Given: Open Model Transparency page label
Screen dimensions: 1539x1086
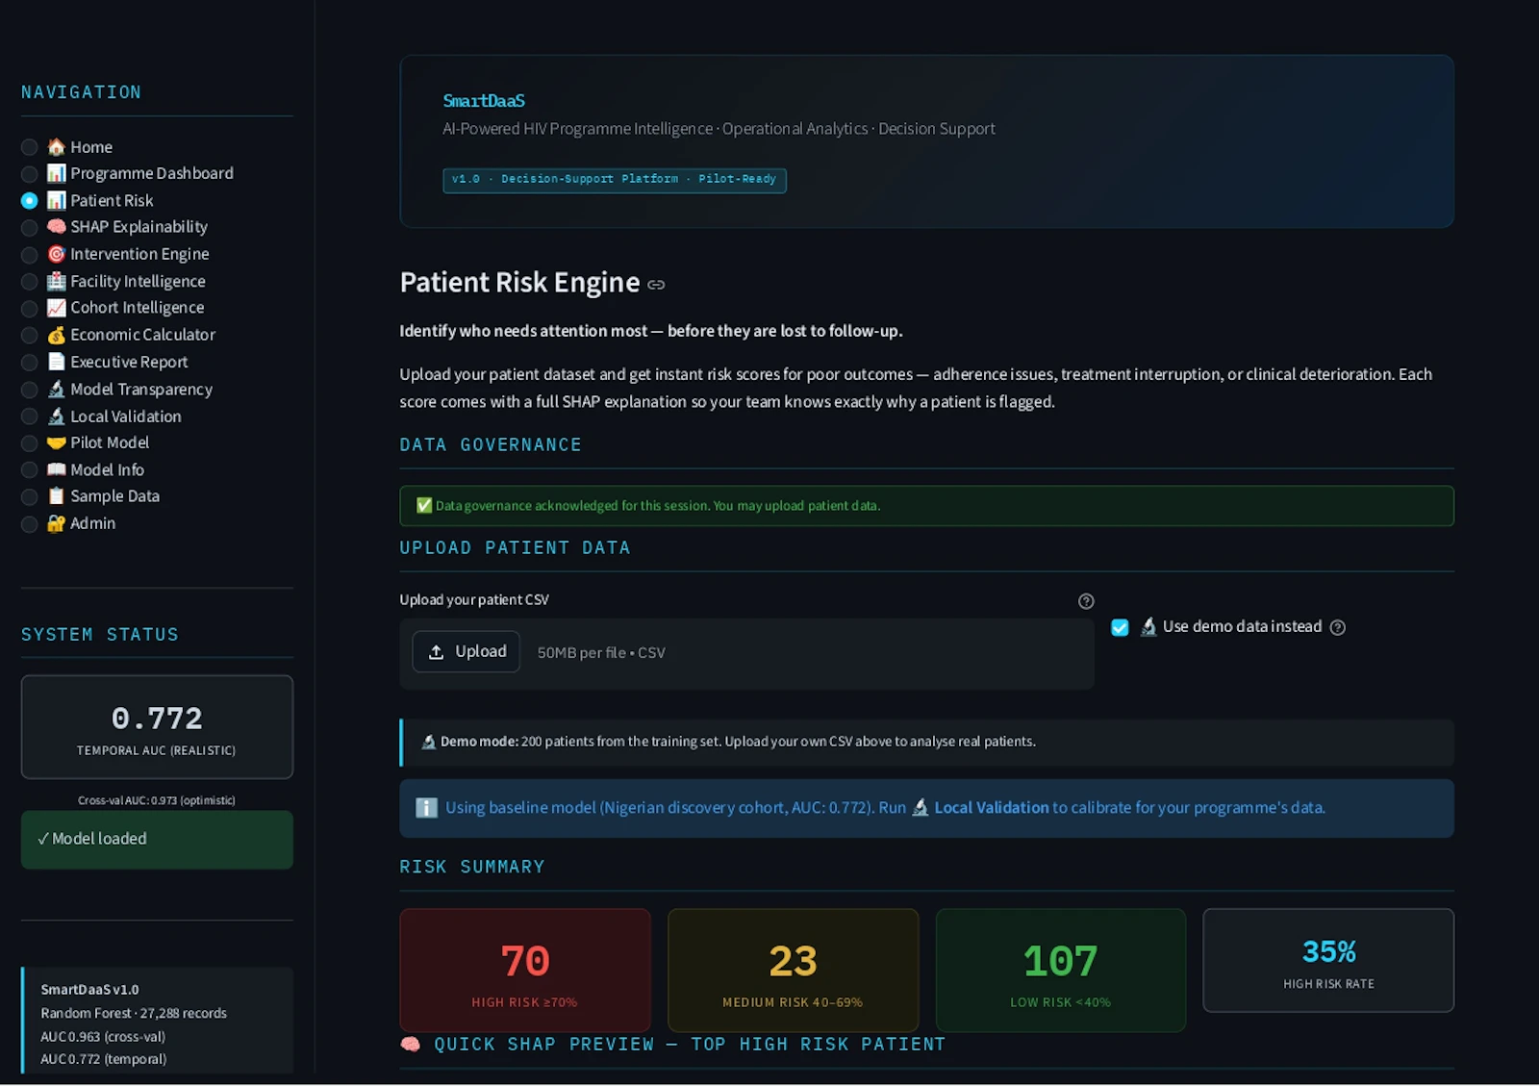Looking at the screenshot, I should 141,390.
